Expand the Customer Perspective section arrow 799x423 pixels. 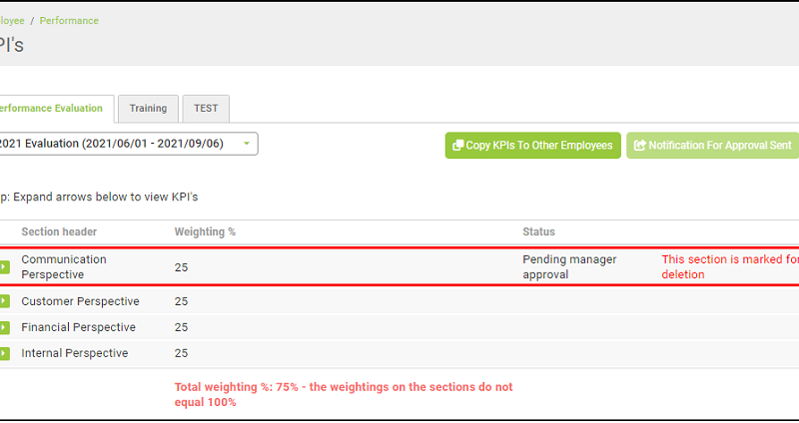pyautogui.click(x=4, y=301)
